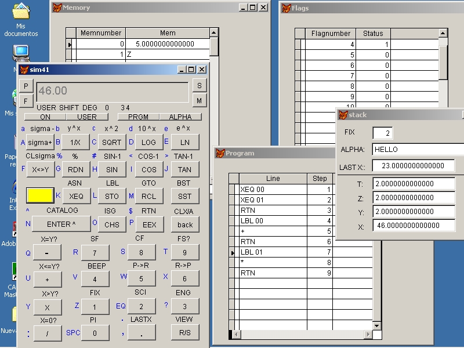Screen dimensions: 464x348
Task: Click the digit 5 key
Action: 142,279
